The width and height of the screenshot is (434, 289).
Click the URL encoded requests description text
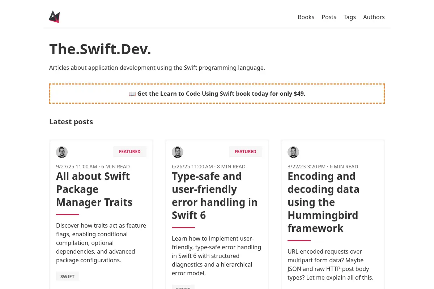click(330, 264)
